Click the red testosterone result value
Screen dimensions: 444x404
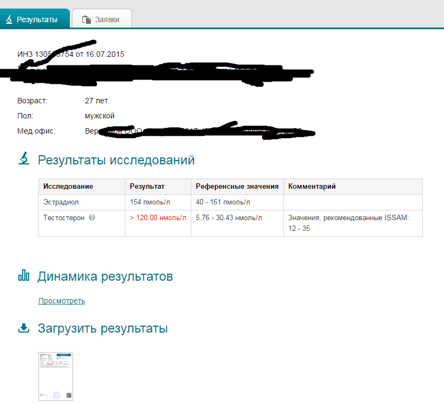click(158, 218)
